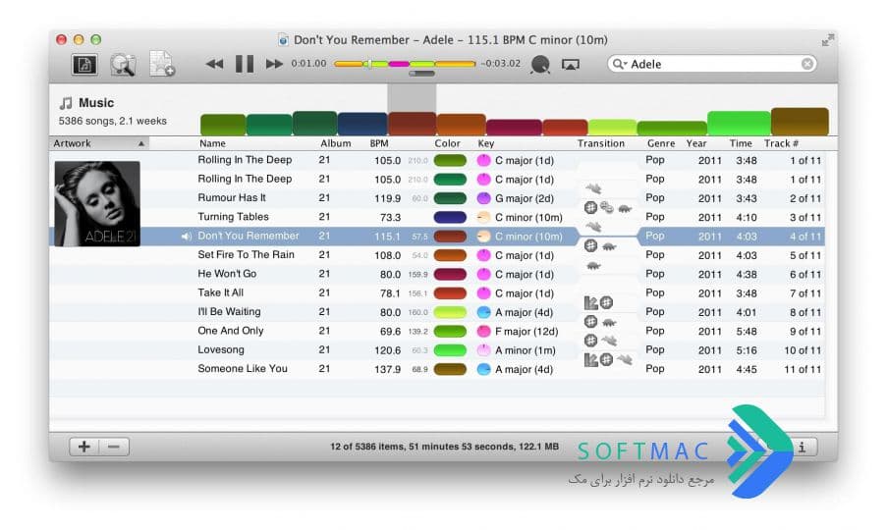Click the transition icons in Someone Like You row

(608, 359)
